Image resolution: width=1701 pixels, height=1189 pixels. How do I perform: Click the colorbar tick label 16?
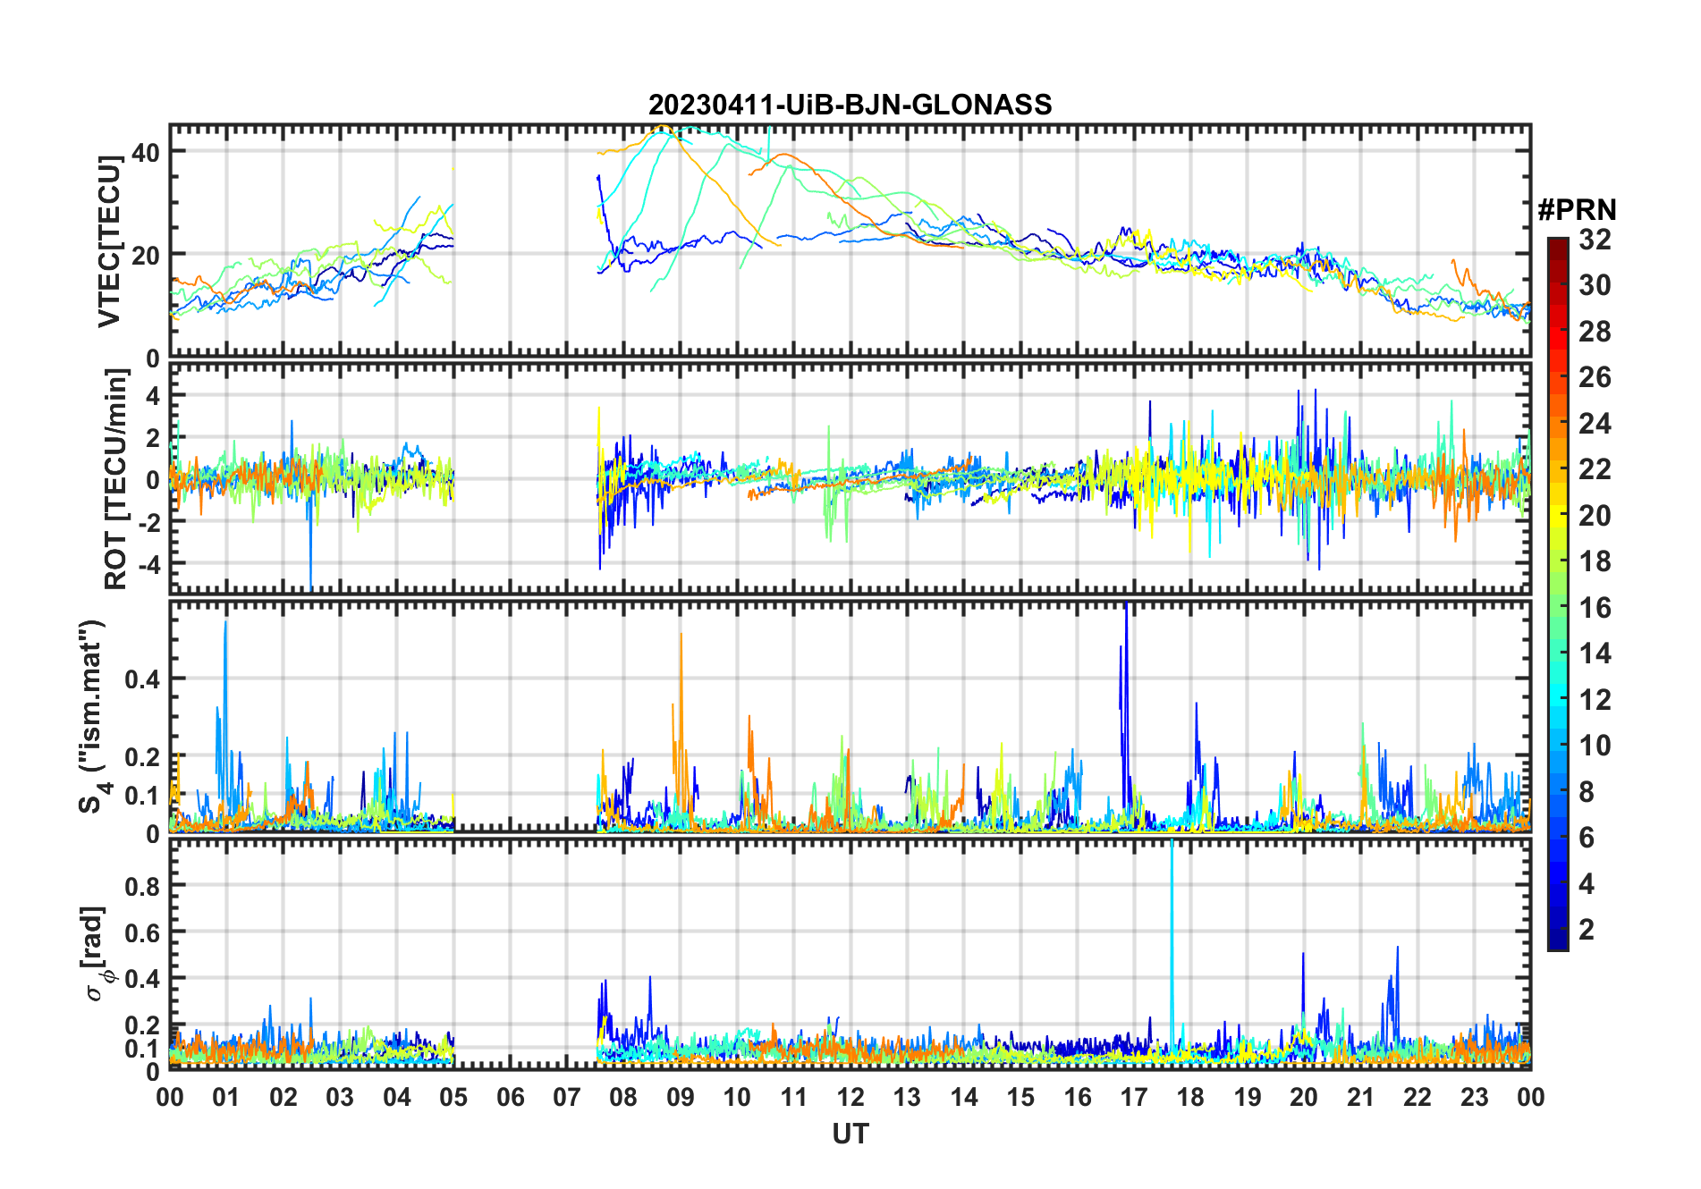[1595, 608]
